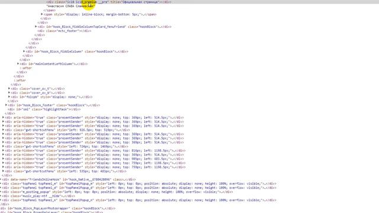Image resolution: width=379 pixels, height=213 pixels.
Task: Select the m_posting_popup div row
Action: pyautogui.click(x=117, y=192)
